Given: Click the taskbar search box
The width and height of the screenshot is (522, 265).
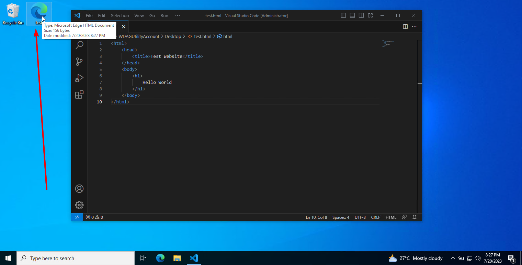Looking at the screenshot, I should point(76,258).
